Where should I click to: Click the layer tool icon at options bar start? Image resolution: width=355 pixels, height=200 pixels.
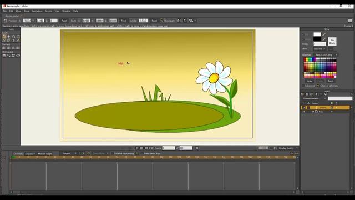[x=5, y=21]
